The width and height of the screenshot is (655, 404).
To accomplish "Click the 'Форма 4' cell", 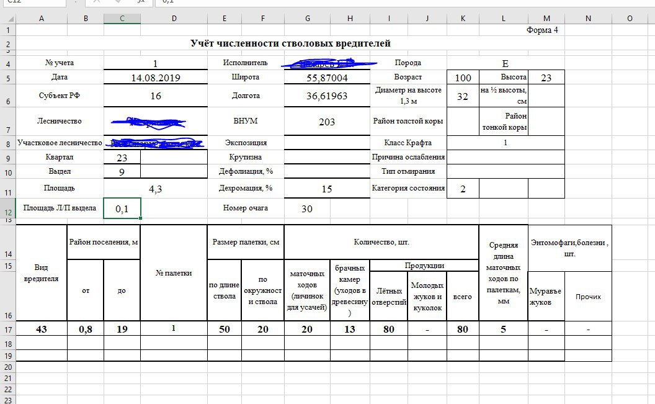I will [x=542, y=30].
